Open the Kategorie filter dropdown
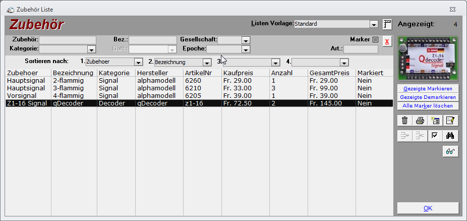The width and height of the screenshot is (467, 221). [x=91, y=49]
